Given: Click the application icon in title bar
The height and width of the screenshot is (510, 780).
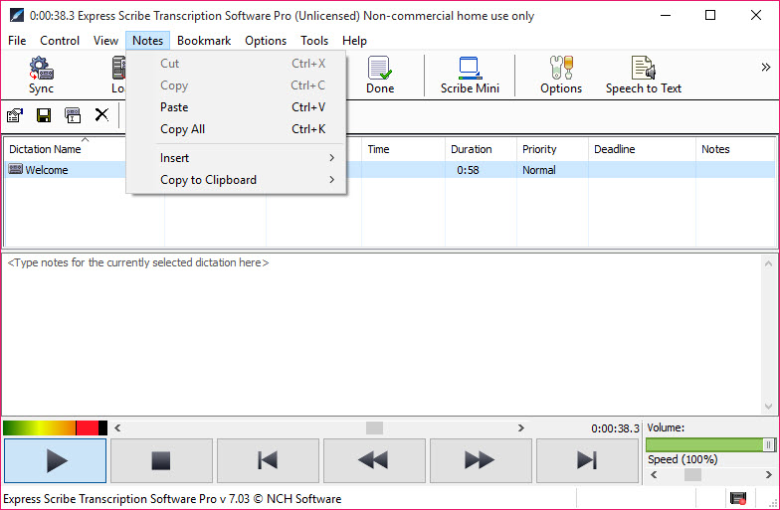Looking at the screenshot, I should (x=16, y=16).
